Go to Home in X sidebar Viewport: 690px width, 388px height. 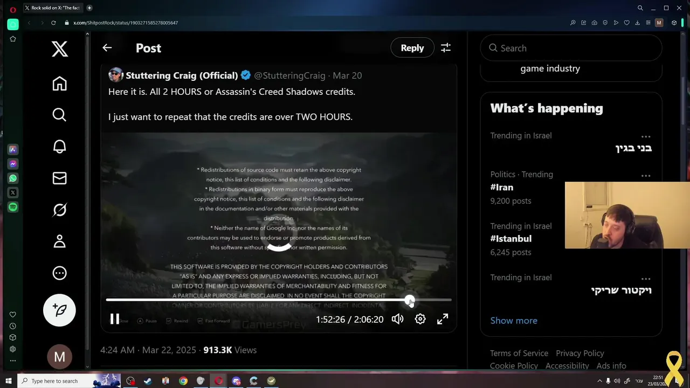59,84
